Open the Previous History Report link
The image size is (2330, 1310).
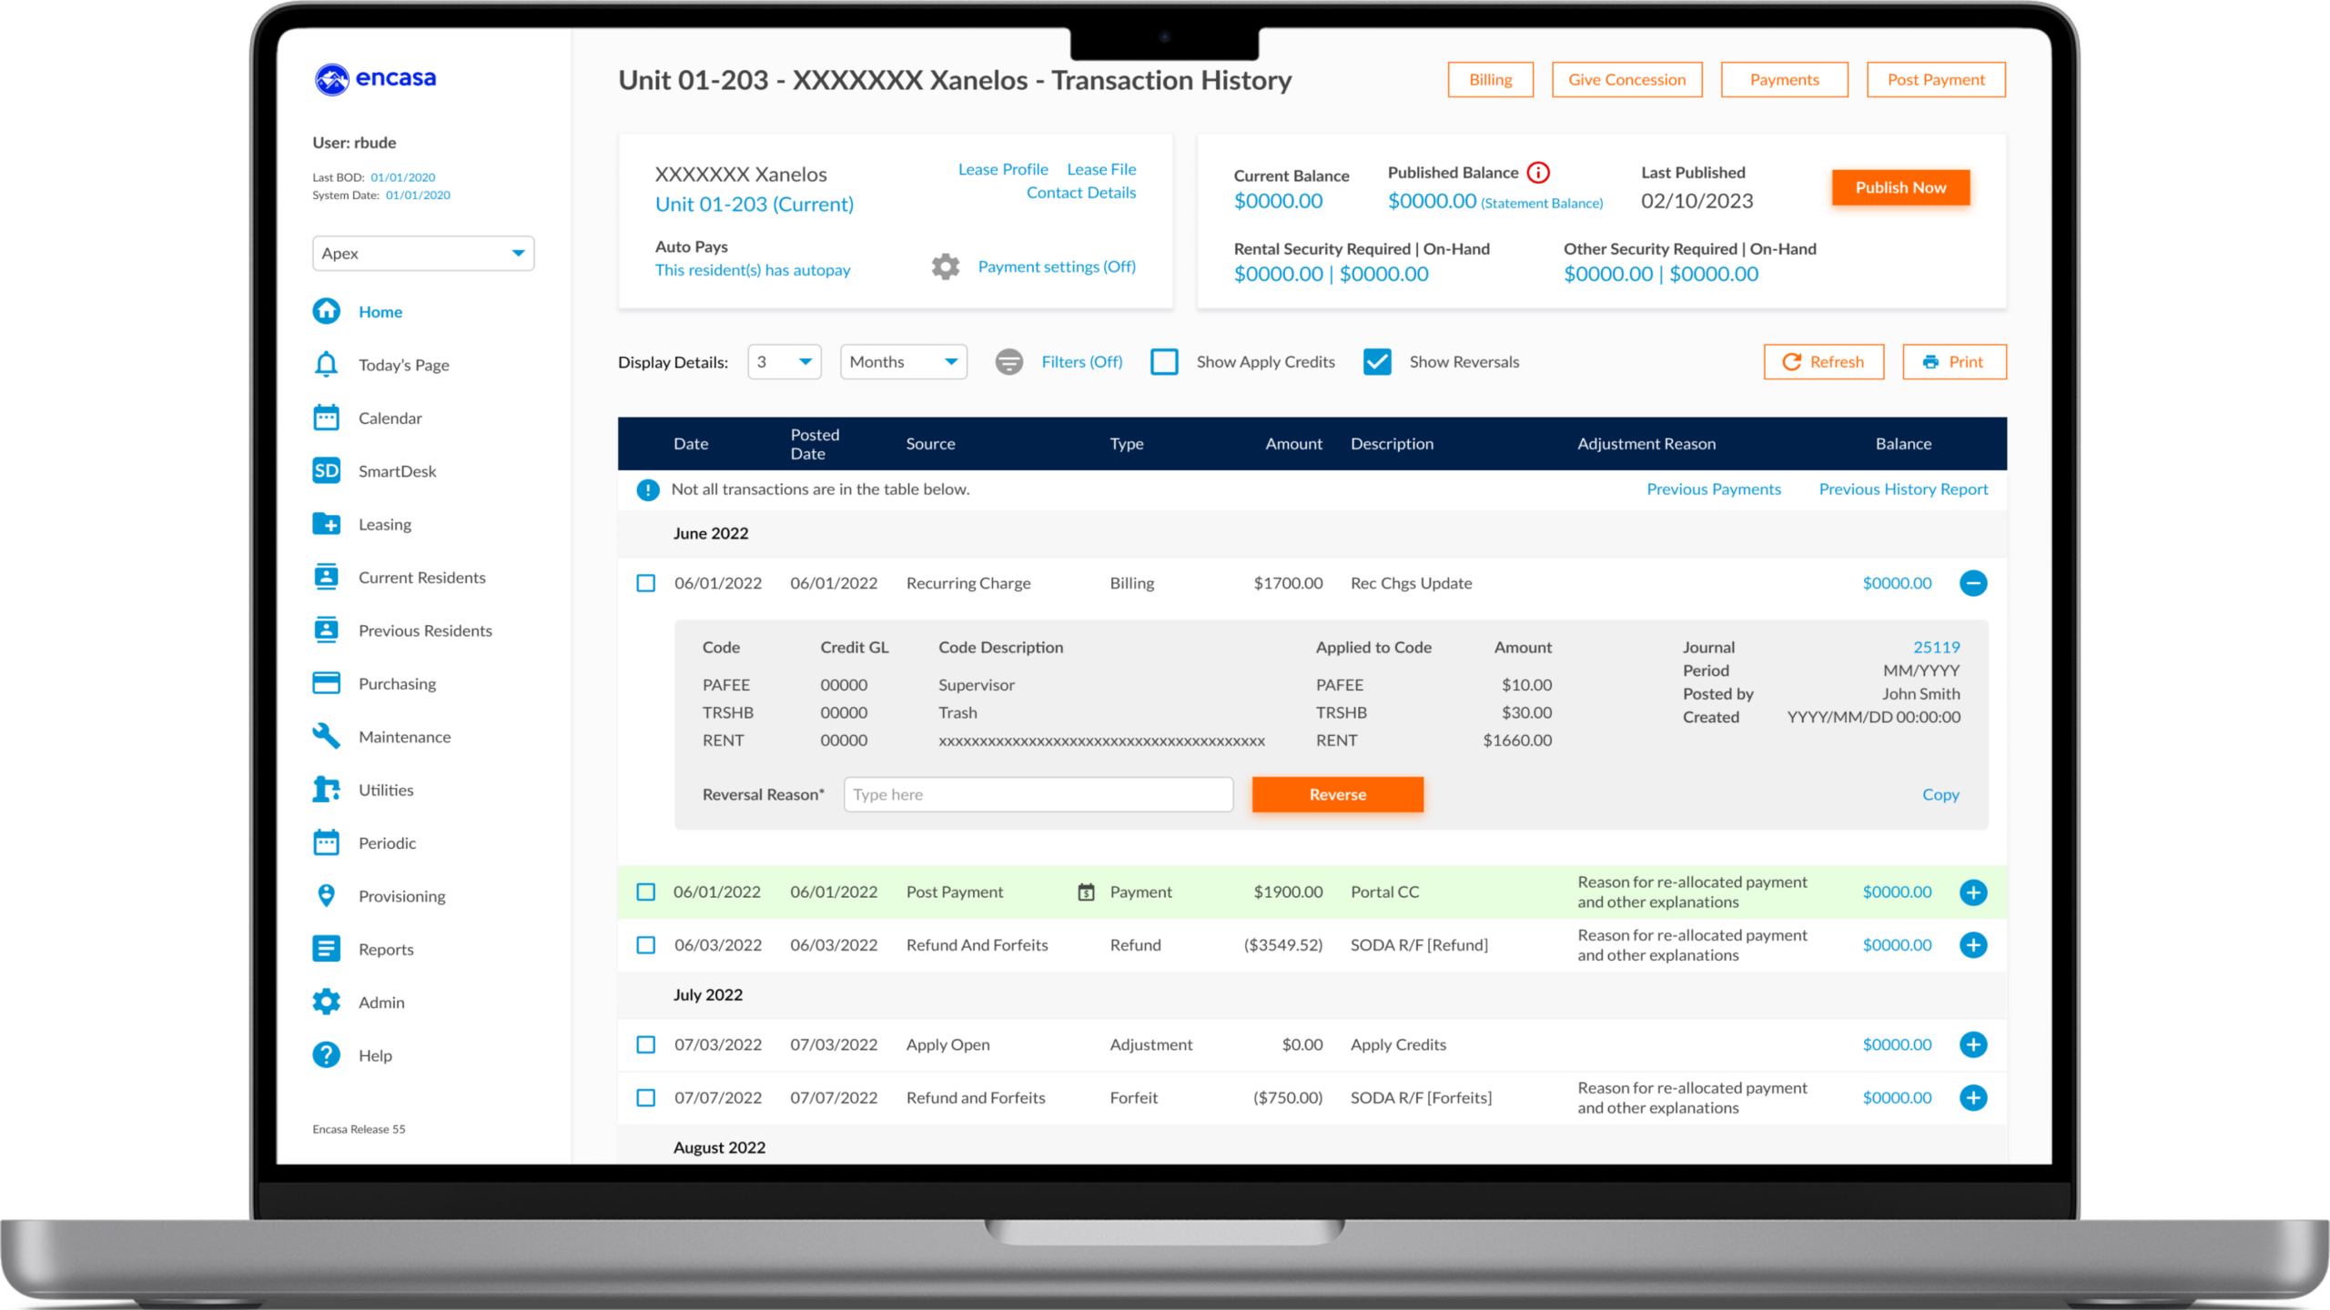tap(1903, 489)
